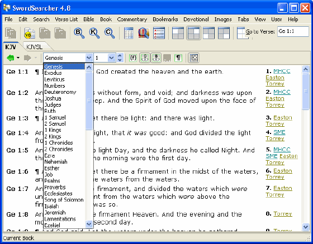This screenshot has height=244, width=313.
Task: Choose Song of Solomon in dropdown list
Action: 64,200
